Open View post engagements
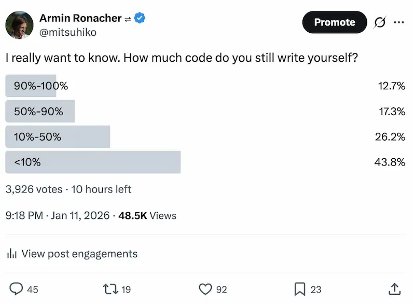This screenshot has width=415, height=304. (x=80, y=254)
